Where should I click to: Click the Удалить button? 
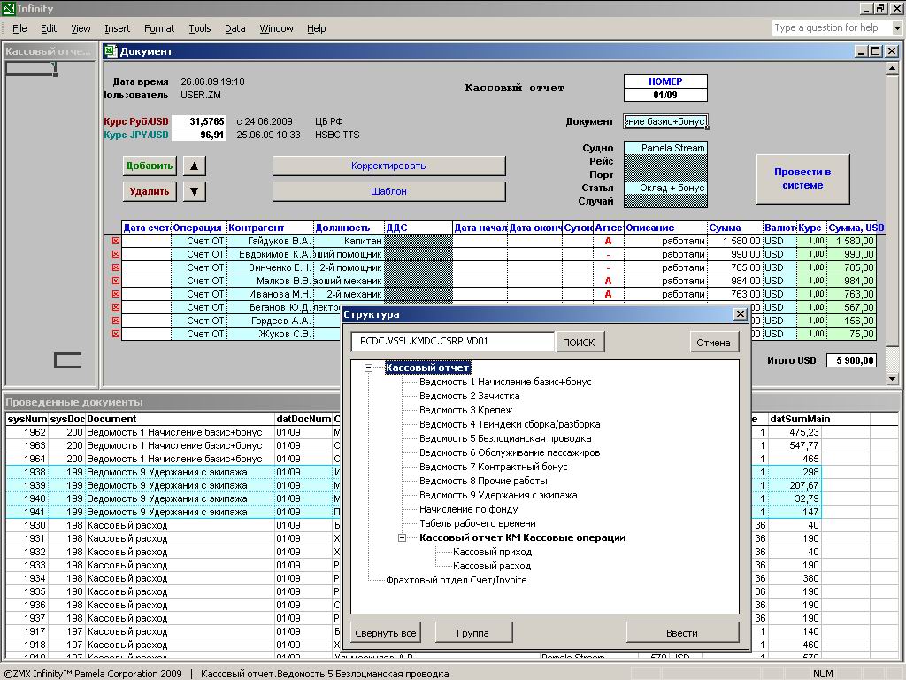149,191
